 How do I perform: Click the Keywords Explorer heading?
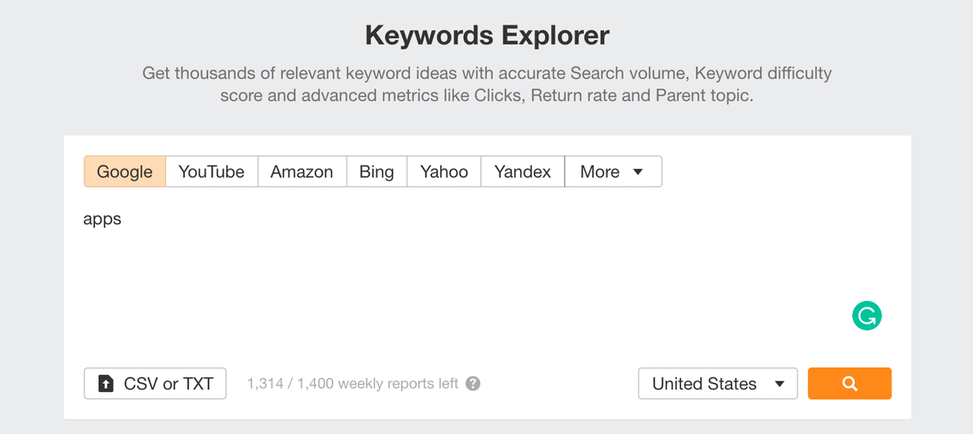[486, 36]
